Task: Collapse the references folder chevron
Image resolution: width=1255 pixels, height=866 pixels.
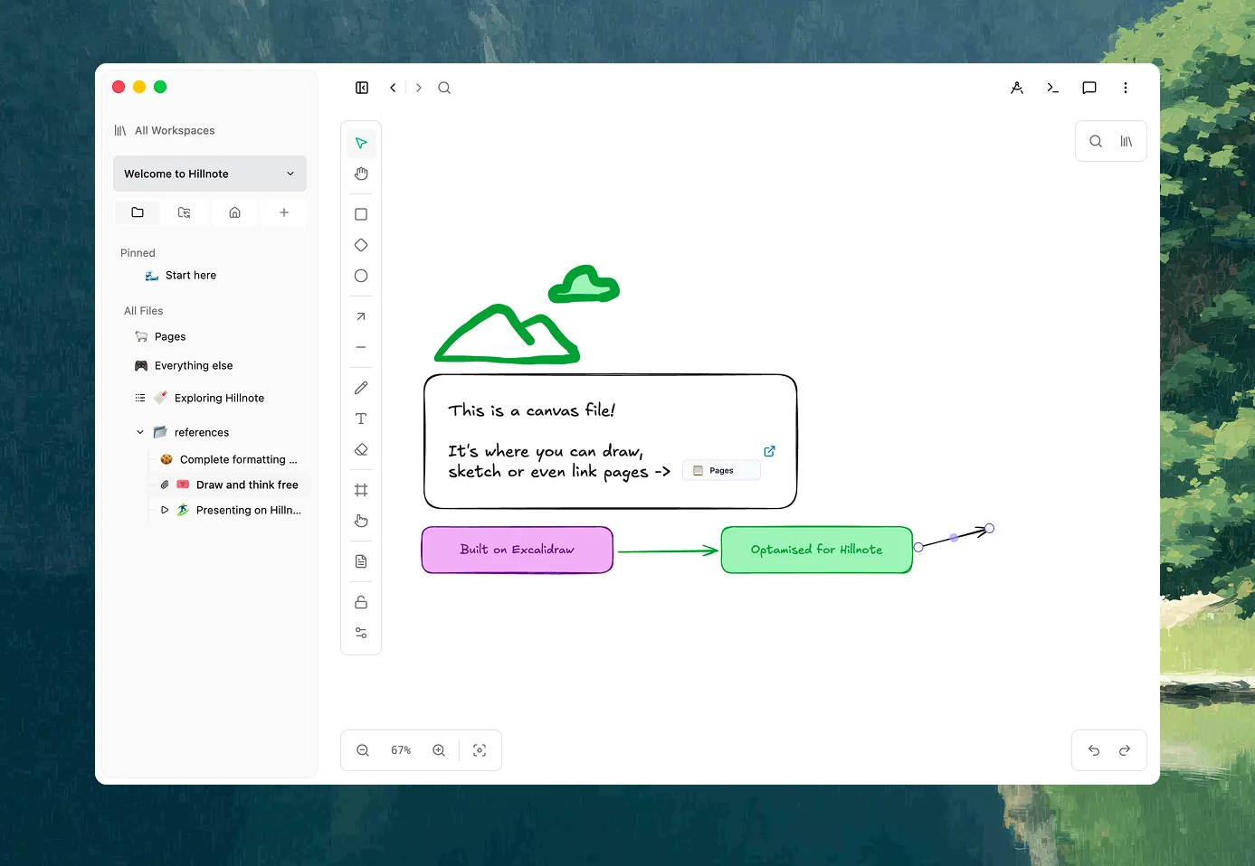Action: (x=140, y=432)
